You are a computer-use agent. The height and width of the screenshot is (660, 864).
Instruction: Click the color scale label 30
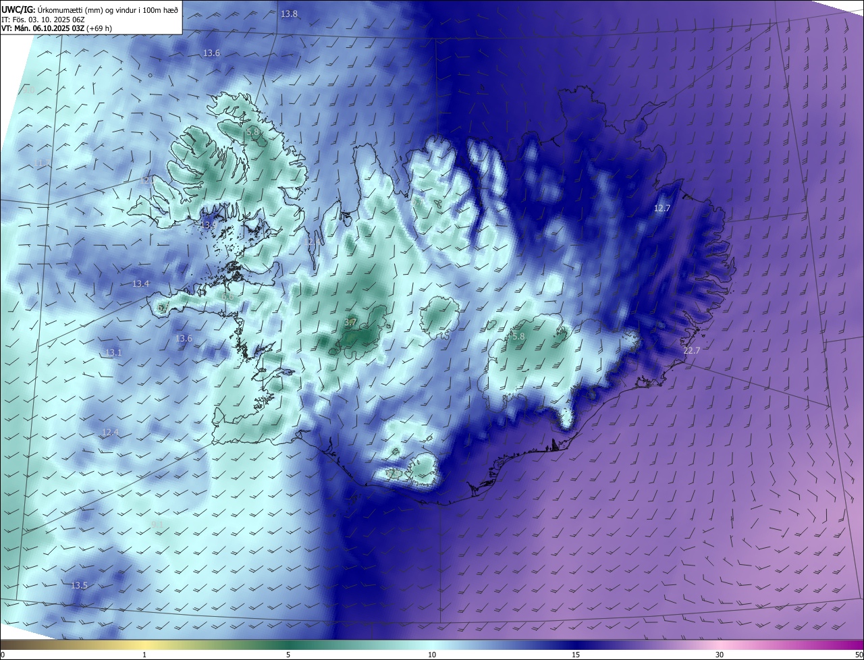pyautogui.click(x=720, y=655)
